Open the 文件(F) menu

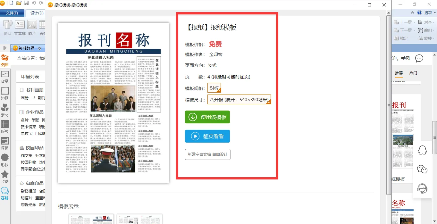[x=12, y=13]
